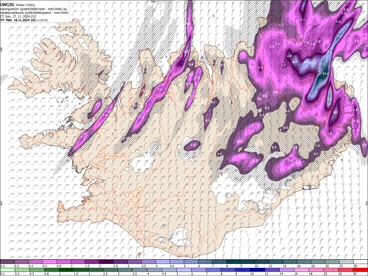
Task: Select the bright red rain legend swatch above 30
Action: point(361,270)
